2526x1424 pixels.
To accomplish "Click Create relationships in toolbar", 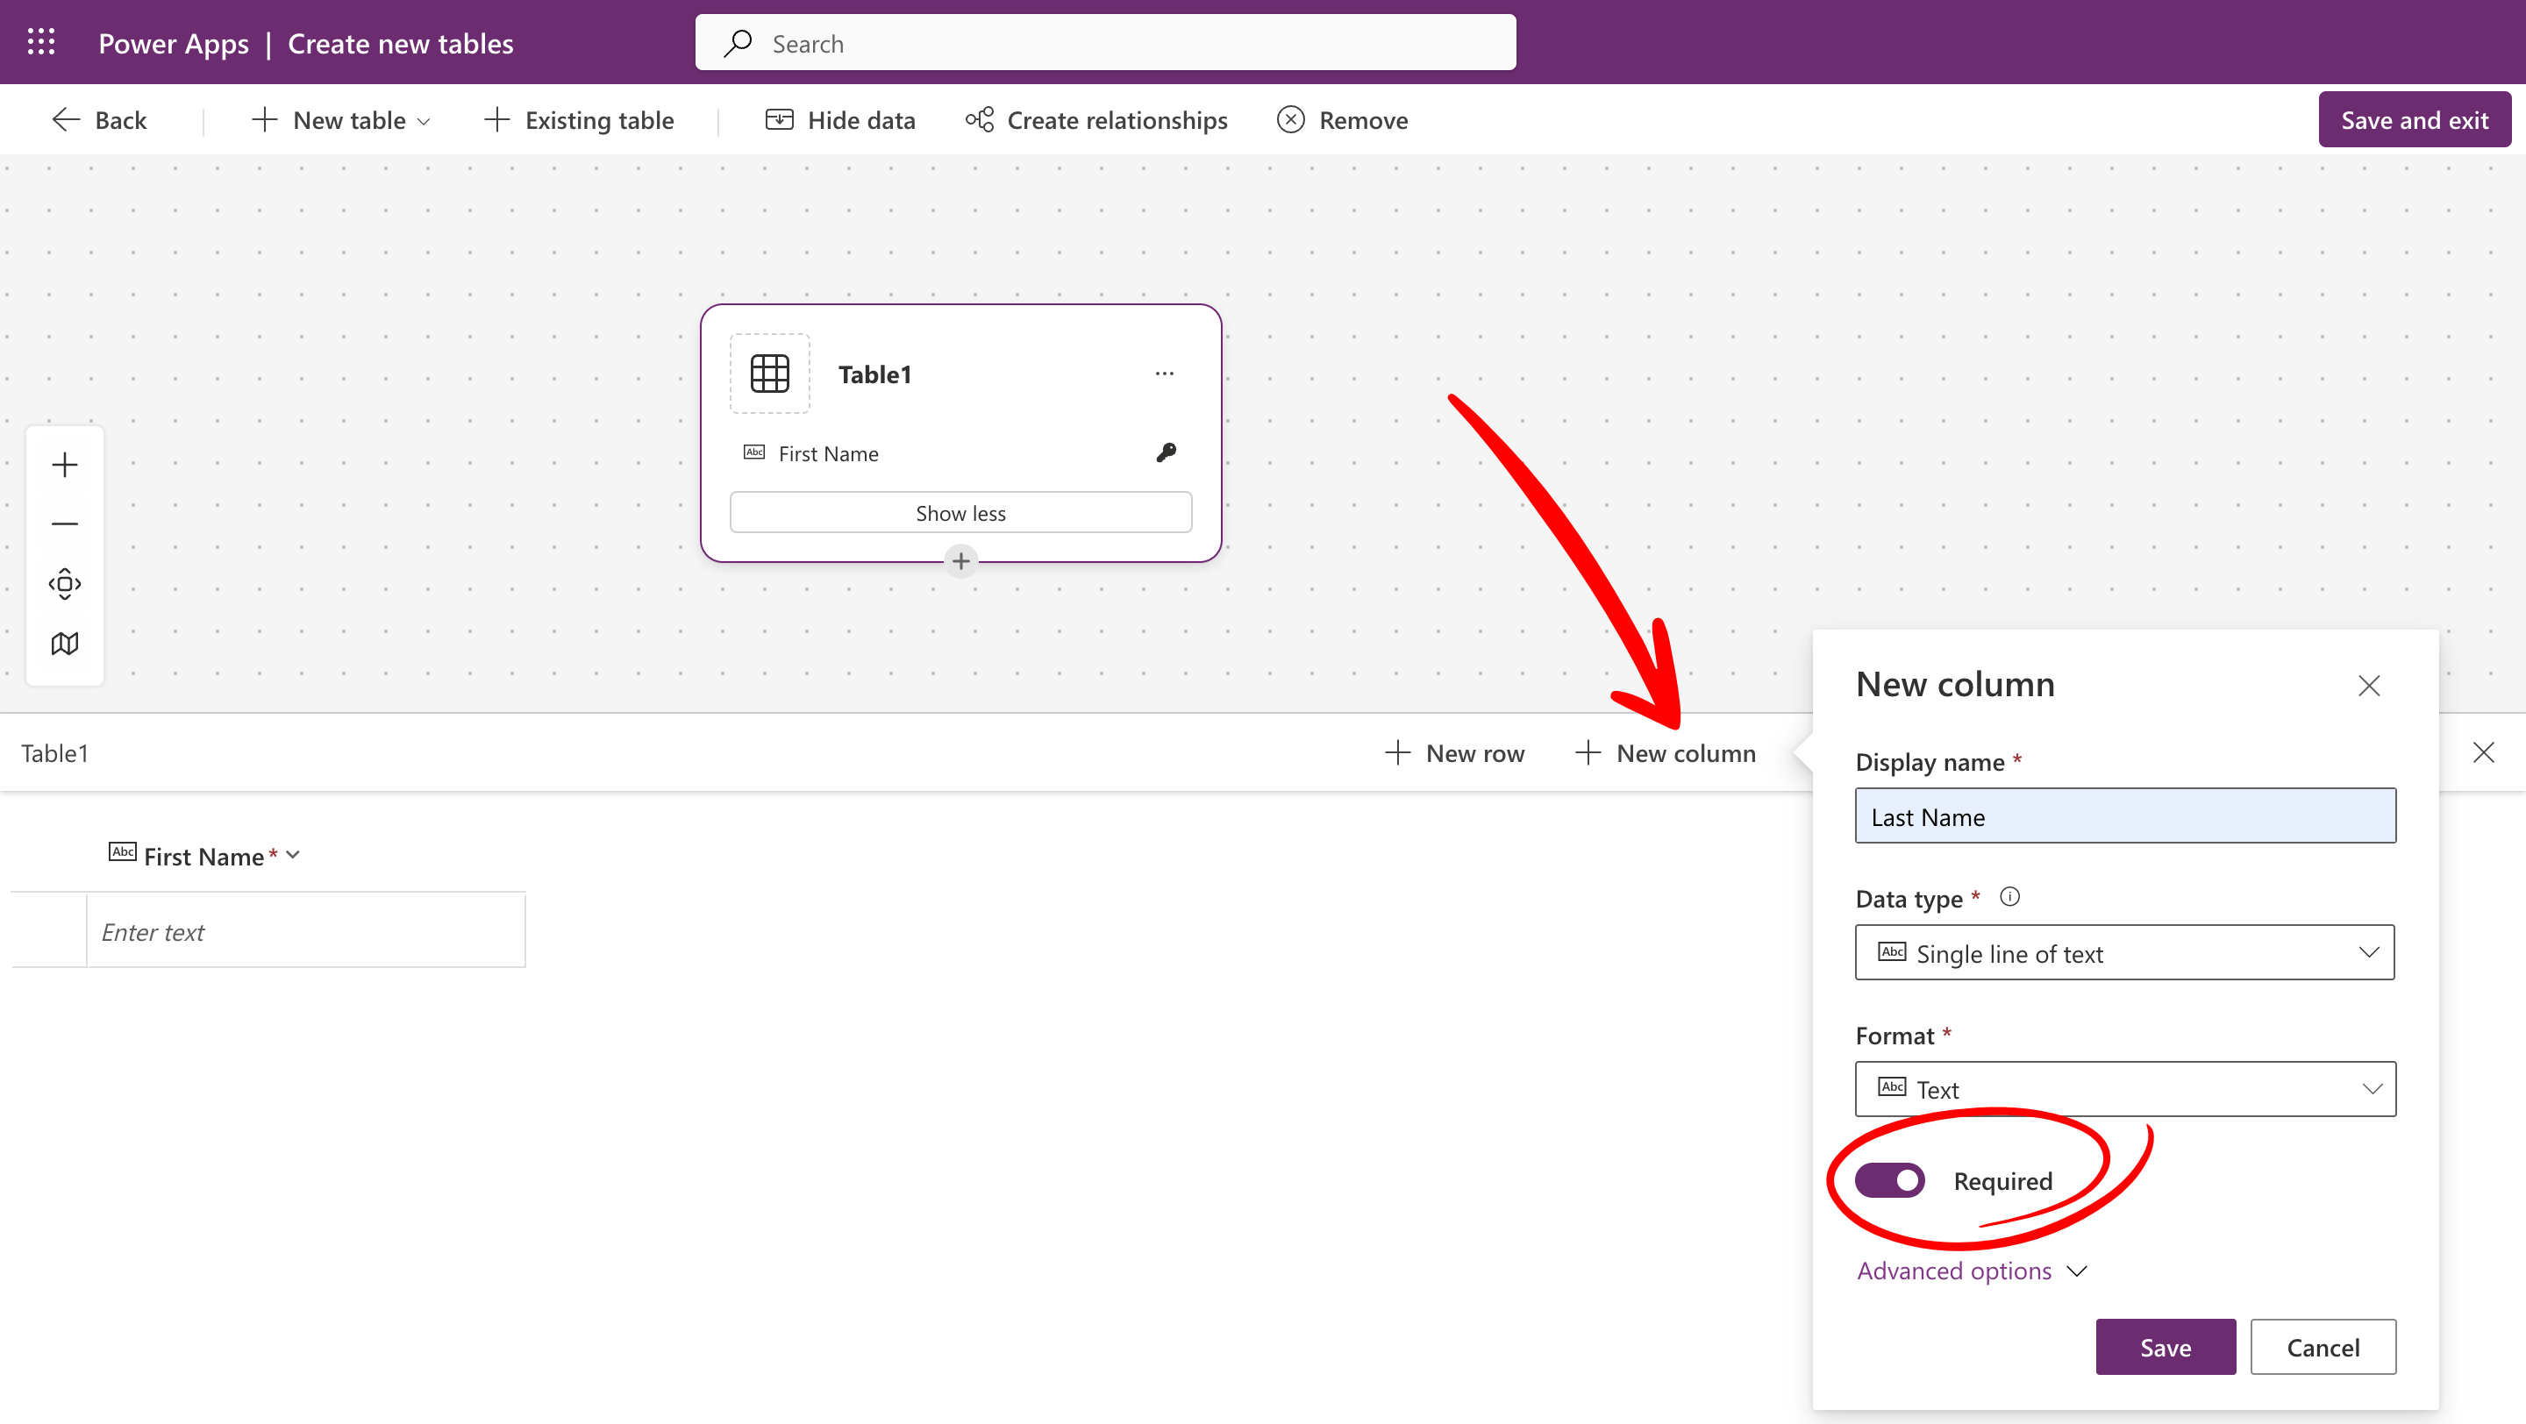I will (x=1096, y=120).
